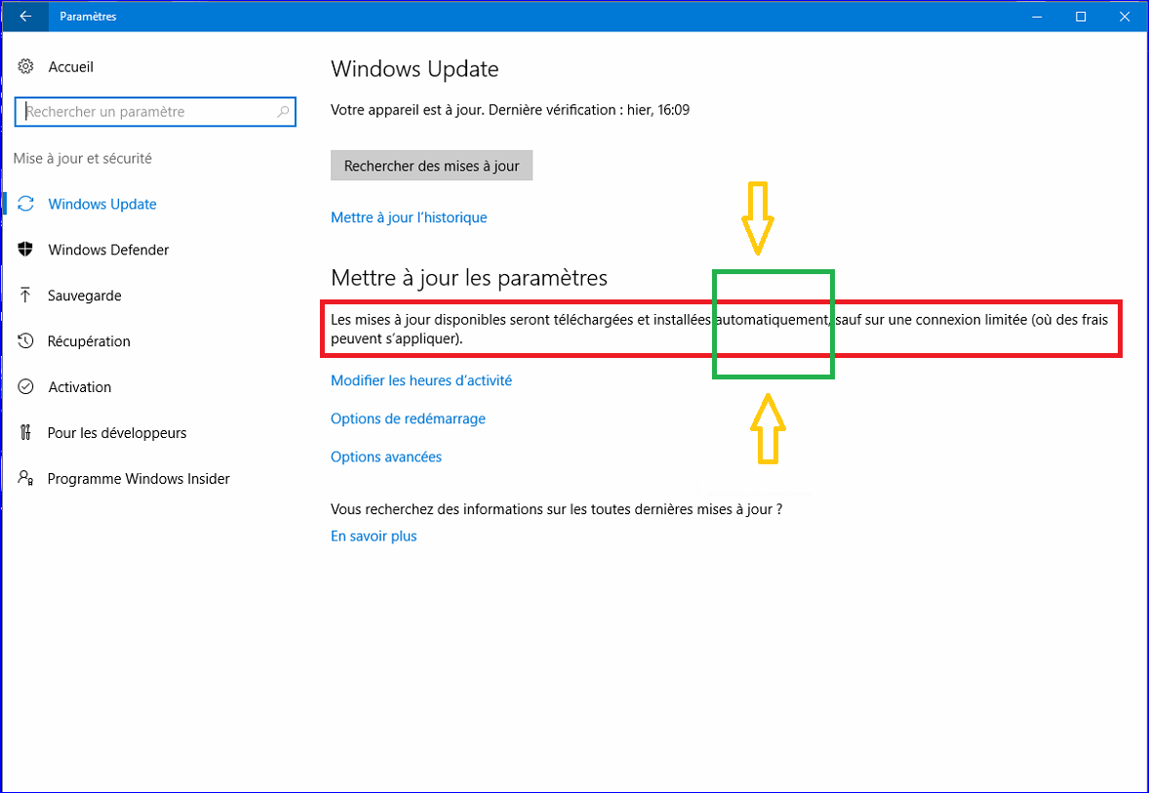The height and width of the screenshot is (793, 1149).
Task: Click the Accueil gear icon
Action: point(25,66)
